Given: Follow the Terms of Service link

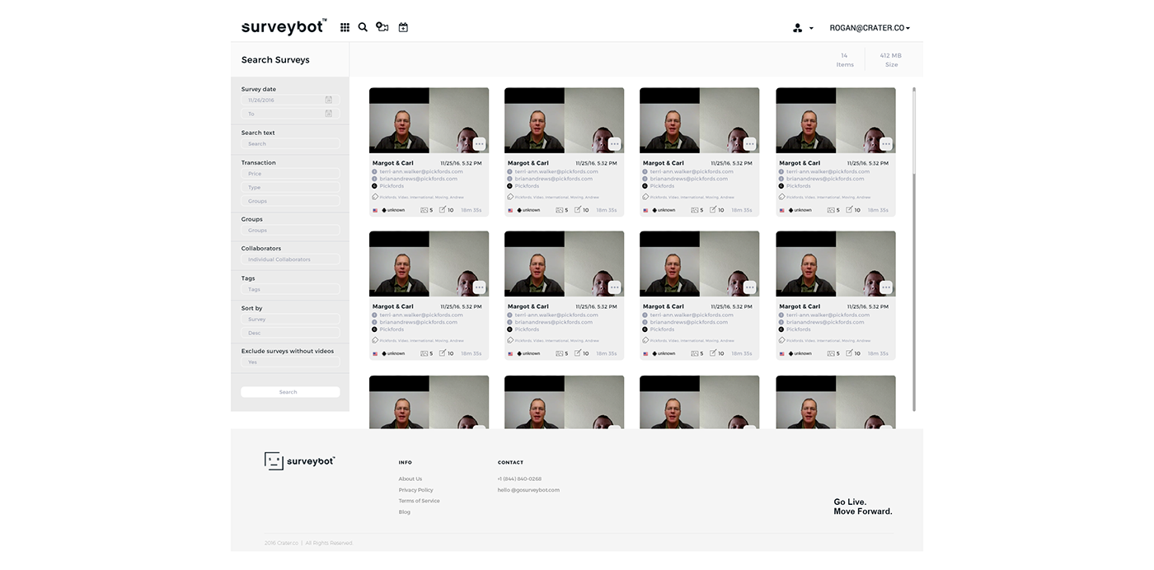Looking at the screenshot, I should coord(419,501).
